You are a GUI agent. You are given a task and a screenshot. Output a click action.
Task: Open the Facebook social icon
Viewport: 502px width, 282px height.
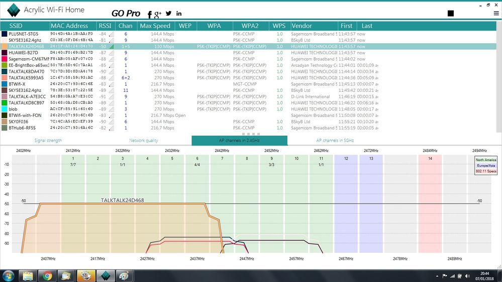tap(150, 15)
